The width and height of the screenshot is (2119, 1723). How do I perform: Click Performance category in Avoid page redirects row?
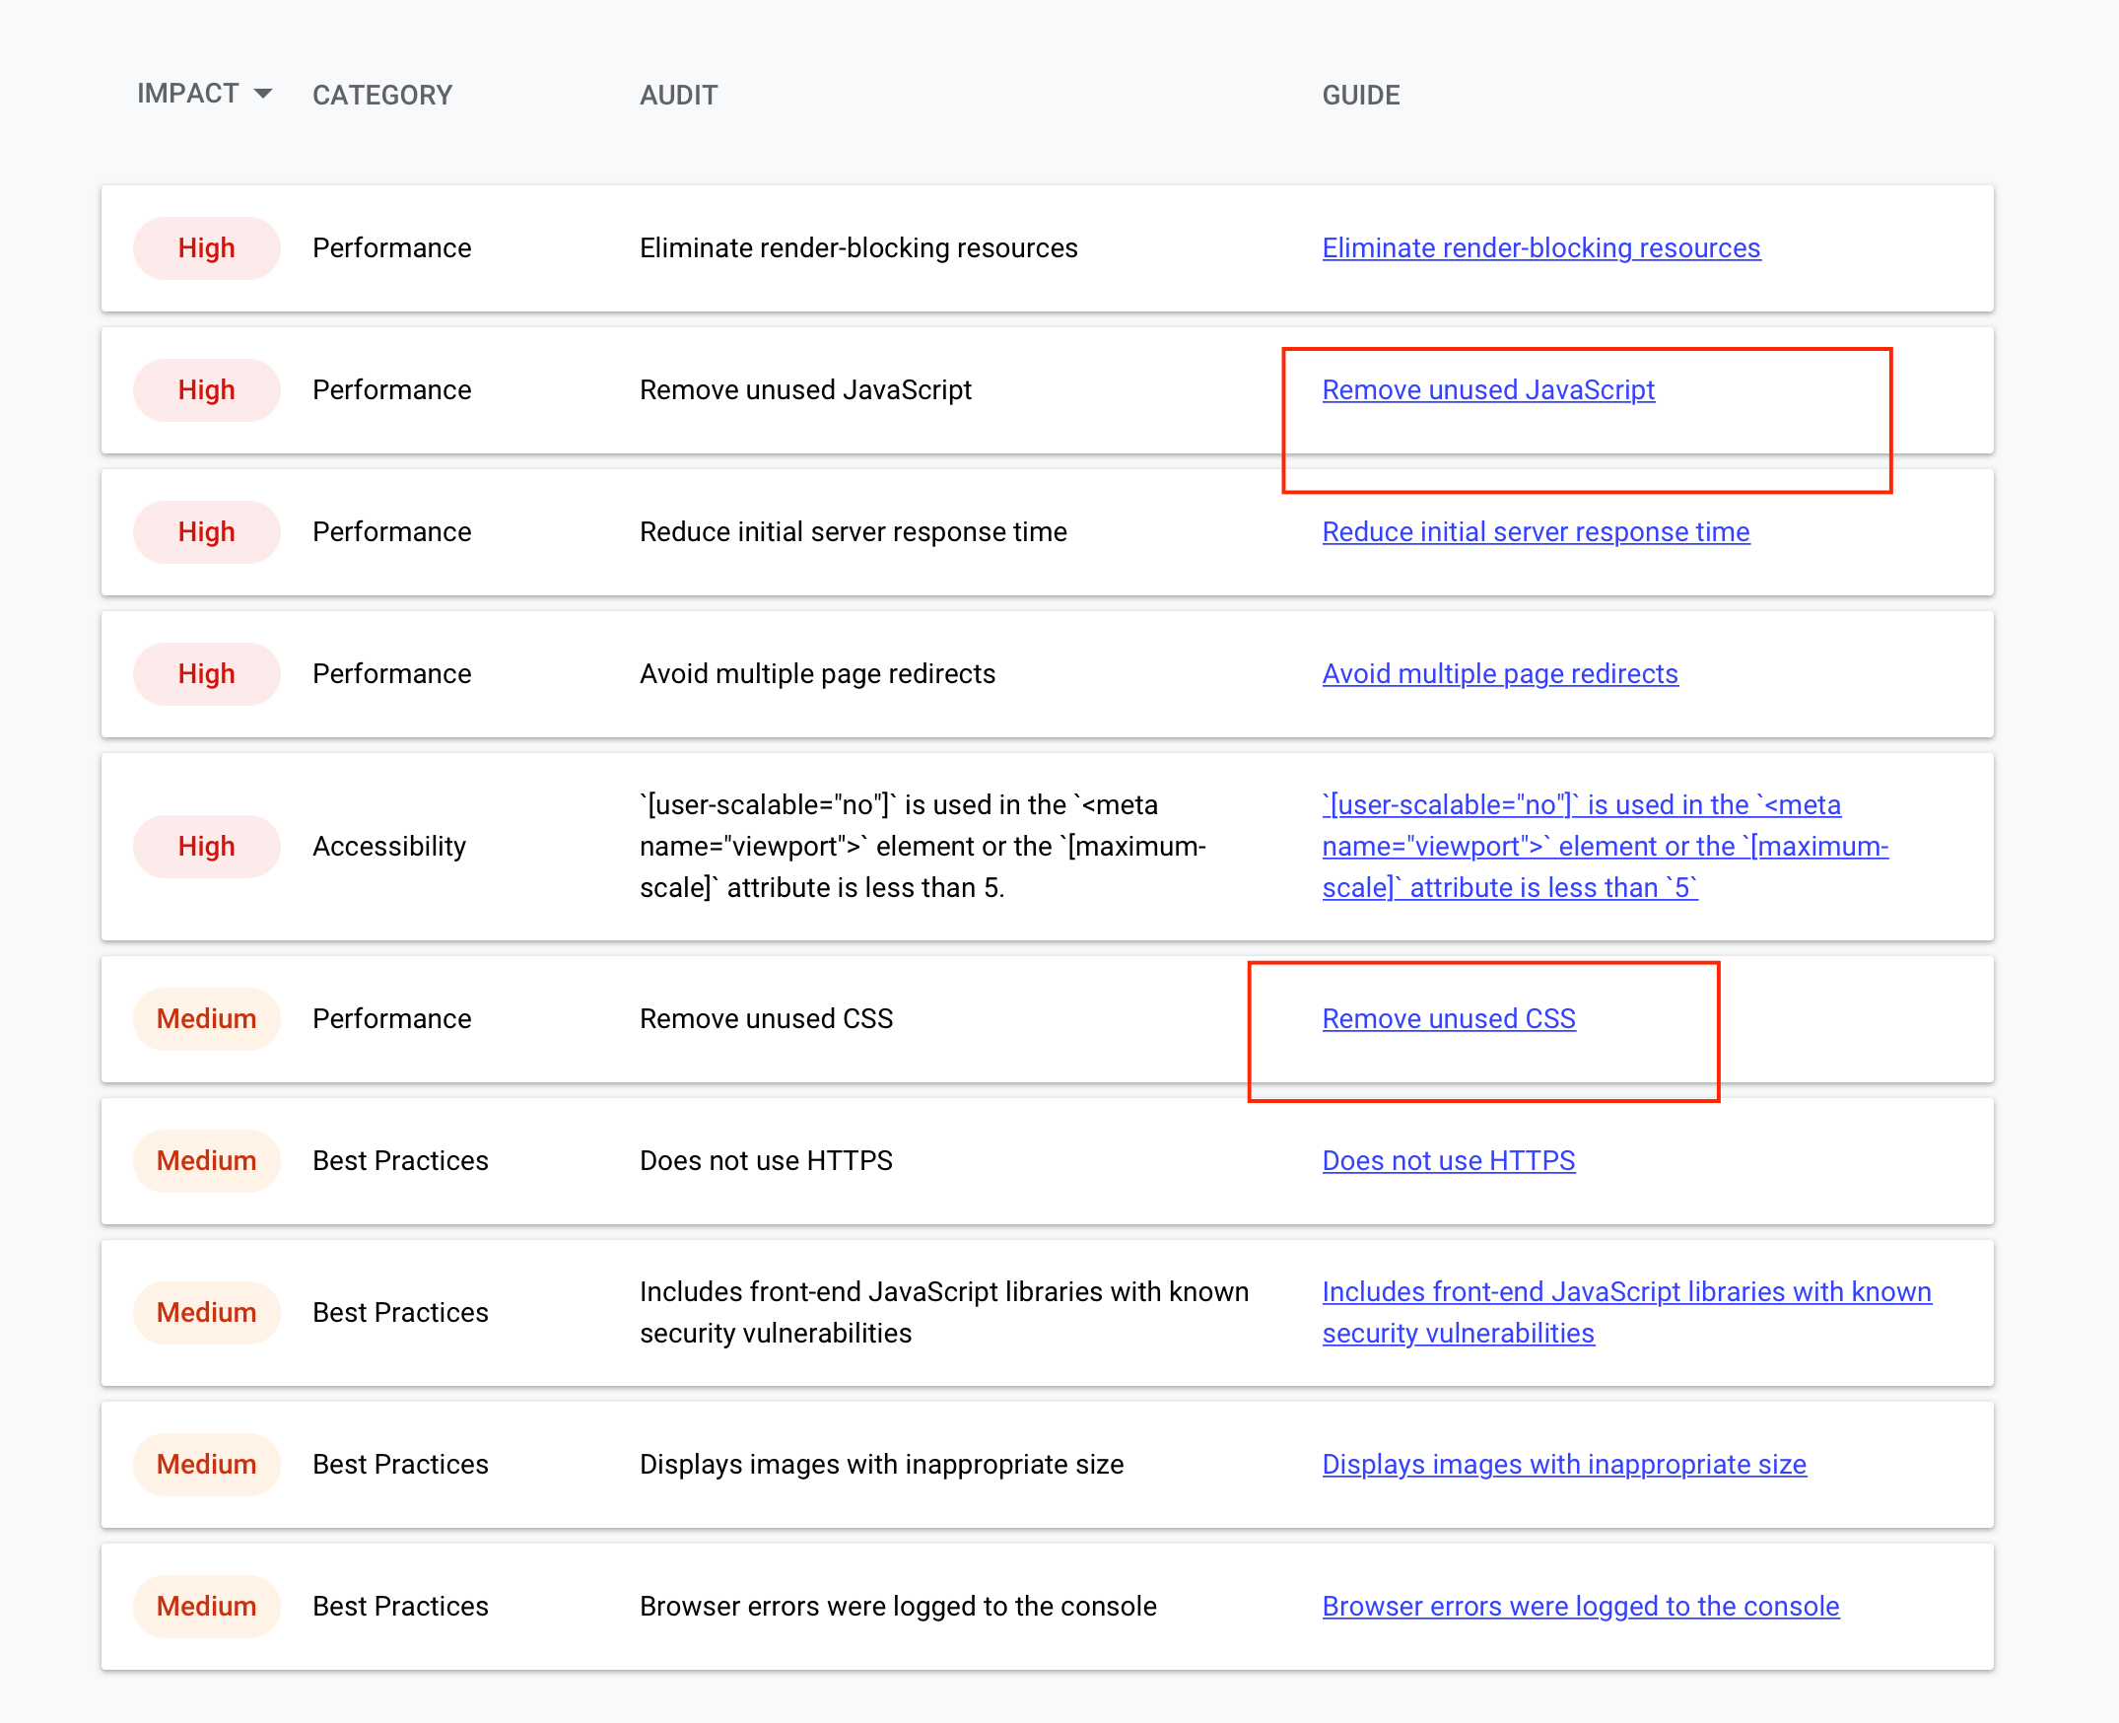pos(392,674)
